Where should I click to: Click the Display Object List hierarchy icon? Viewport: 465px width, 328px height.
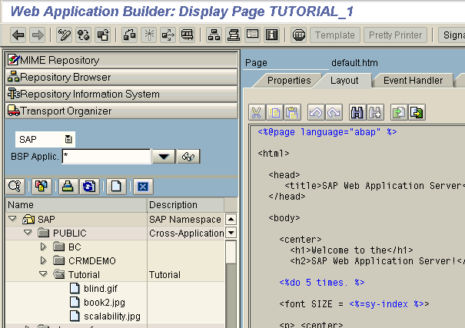[214, 35]
